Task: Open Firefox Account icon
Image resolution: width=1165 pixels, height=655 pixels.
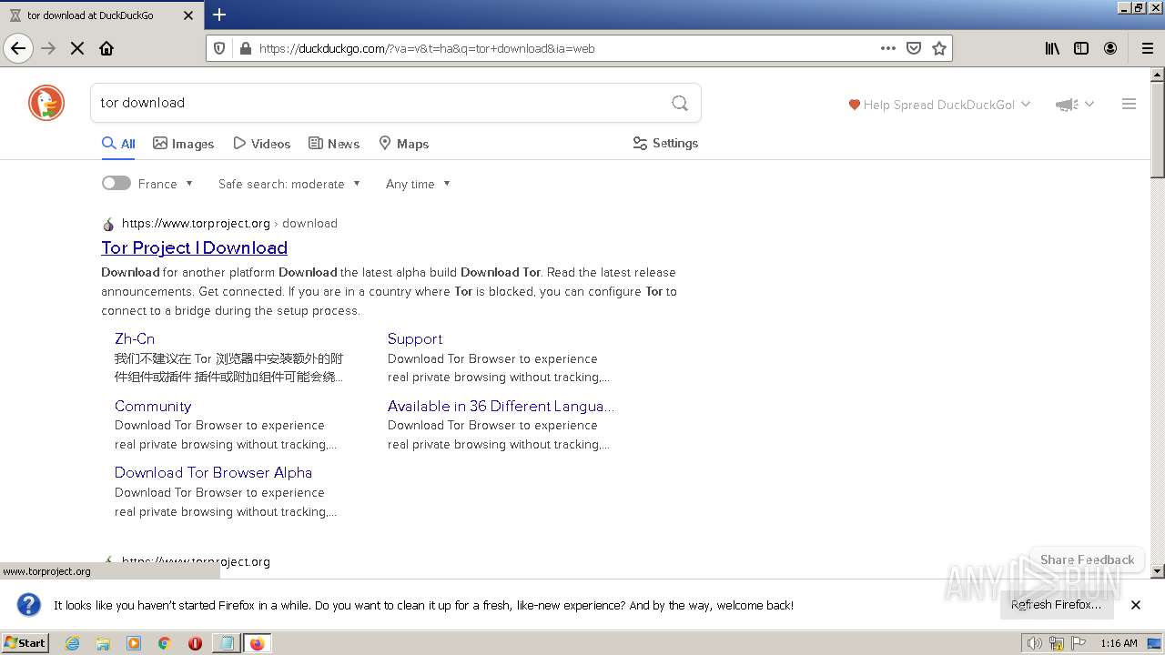Action: (1110, 48)
